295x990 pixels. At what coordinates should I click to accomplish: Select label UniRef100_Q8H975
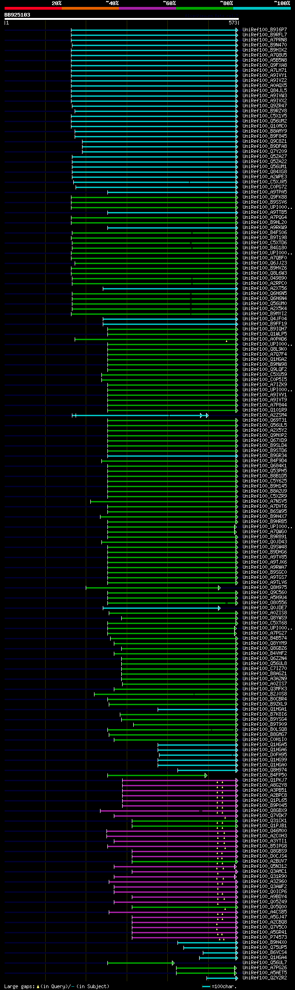tap(265, 587)
